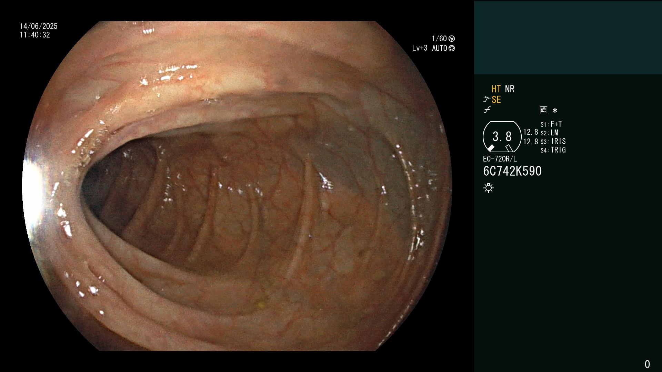662x372 pixels.
Task: Click the S4: TRIG switch assignment
Action: (x=553, y=150)
